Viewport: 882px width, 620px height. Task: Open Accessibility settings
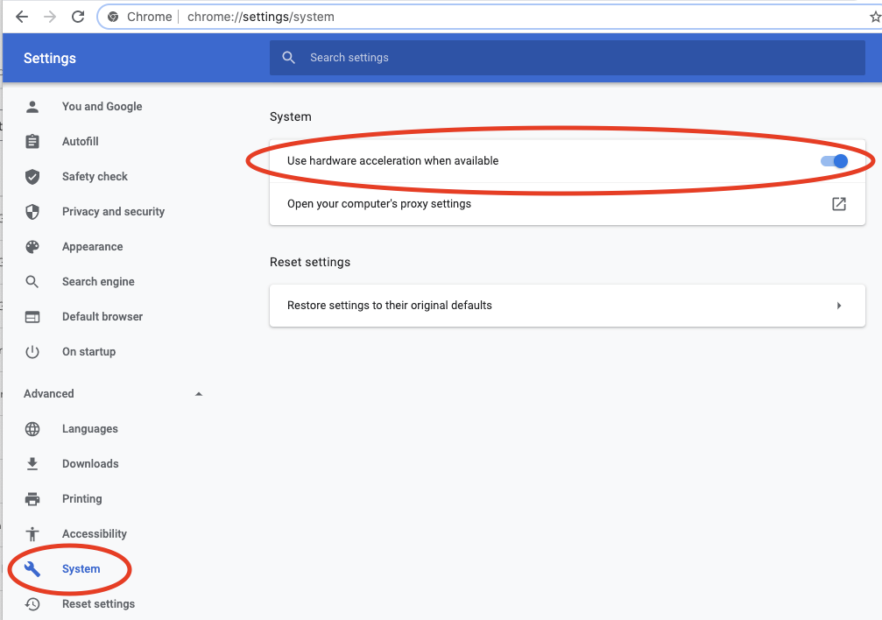[95, 534]
